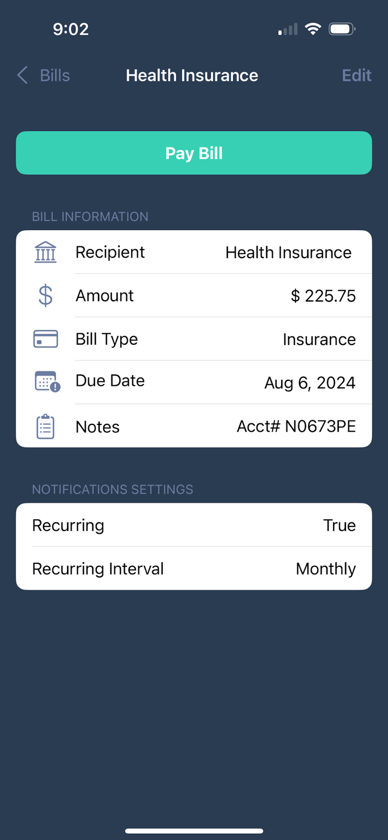Select the dollar sign icon next to Amount
Image resolution: width=388 pixels, height=840 pixels.
coord(45,295)
